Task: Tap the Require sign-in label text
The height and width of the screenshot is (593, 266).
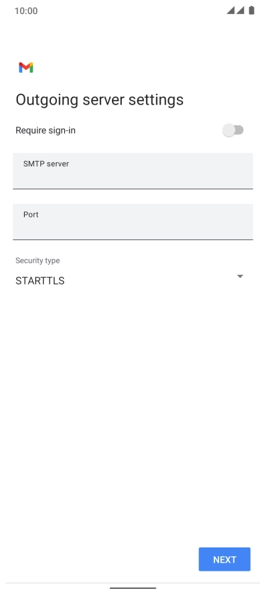Action: [x=46, y=131]
